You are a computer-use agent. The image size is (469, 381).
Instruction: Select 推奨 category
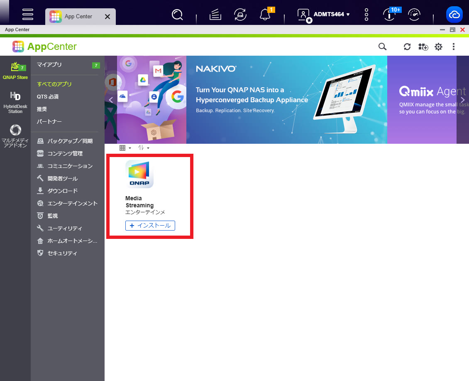(x=42, y=109)
